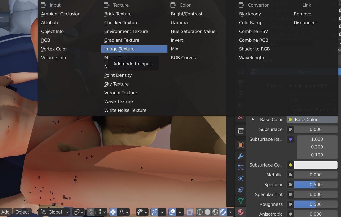Toggle snapping magnet in viewport header

coord(90,212)
